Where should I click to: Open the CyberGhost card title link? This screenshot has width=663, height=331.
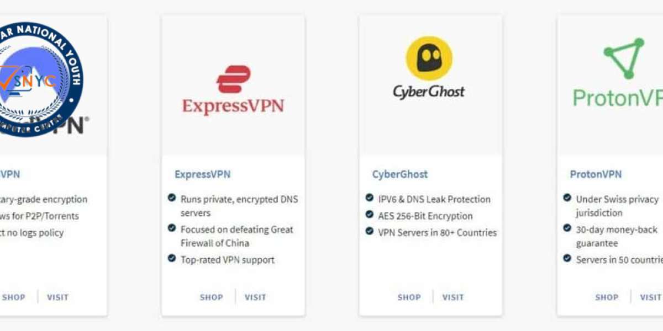click(400, 174)
